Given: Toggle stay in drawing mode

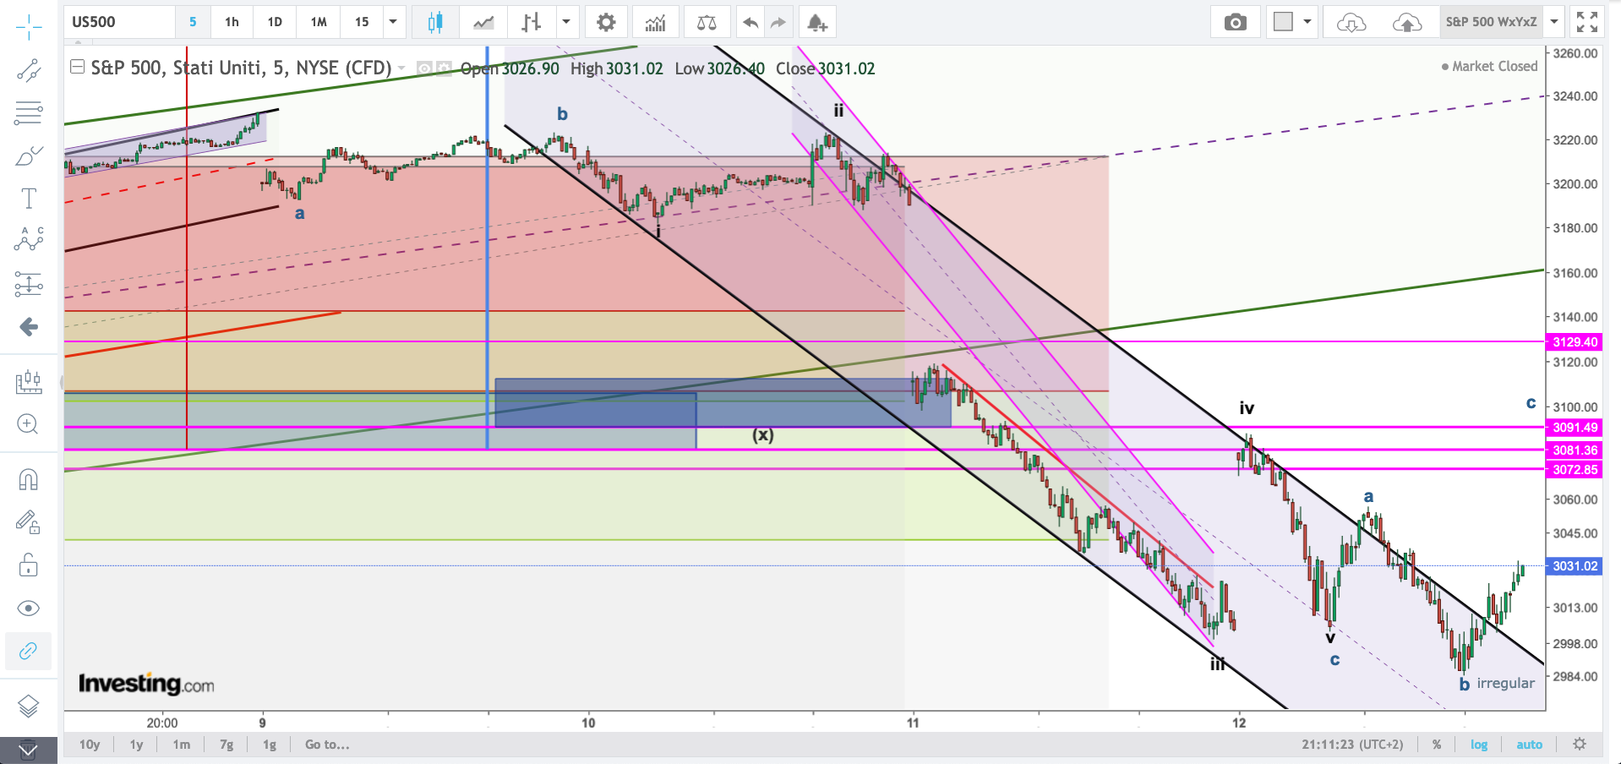Looking at the screenshot, I should [x=28, y=522].
